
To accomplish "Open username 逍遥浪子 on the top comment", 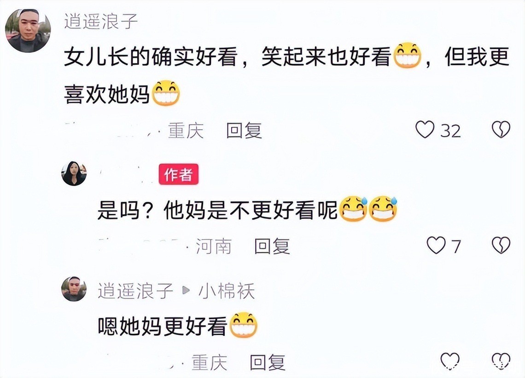I will [101, 21].
